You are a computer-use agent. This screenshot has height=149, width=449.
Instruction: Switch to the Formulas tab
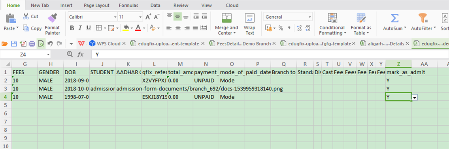click(128, 5)
